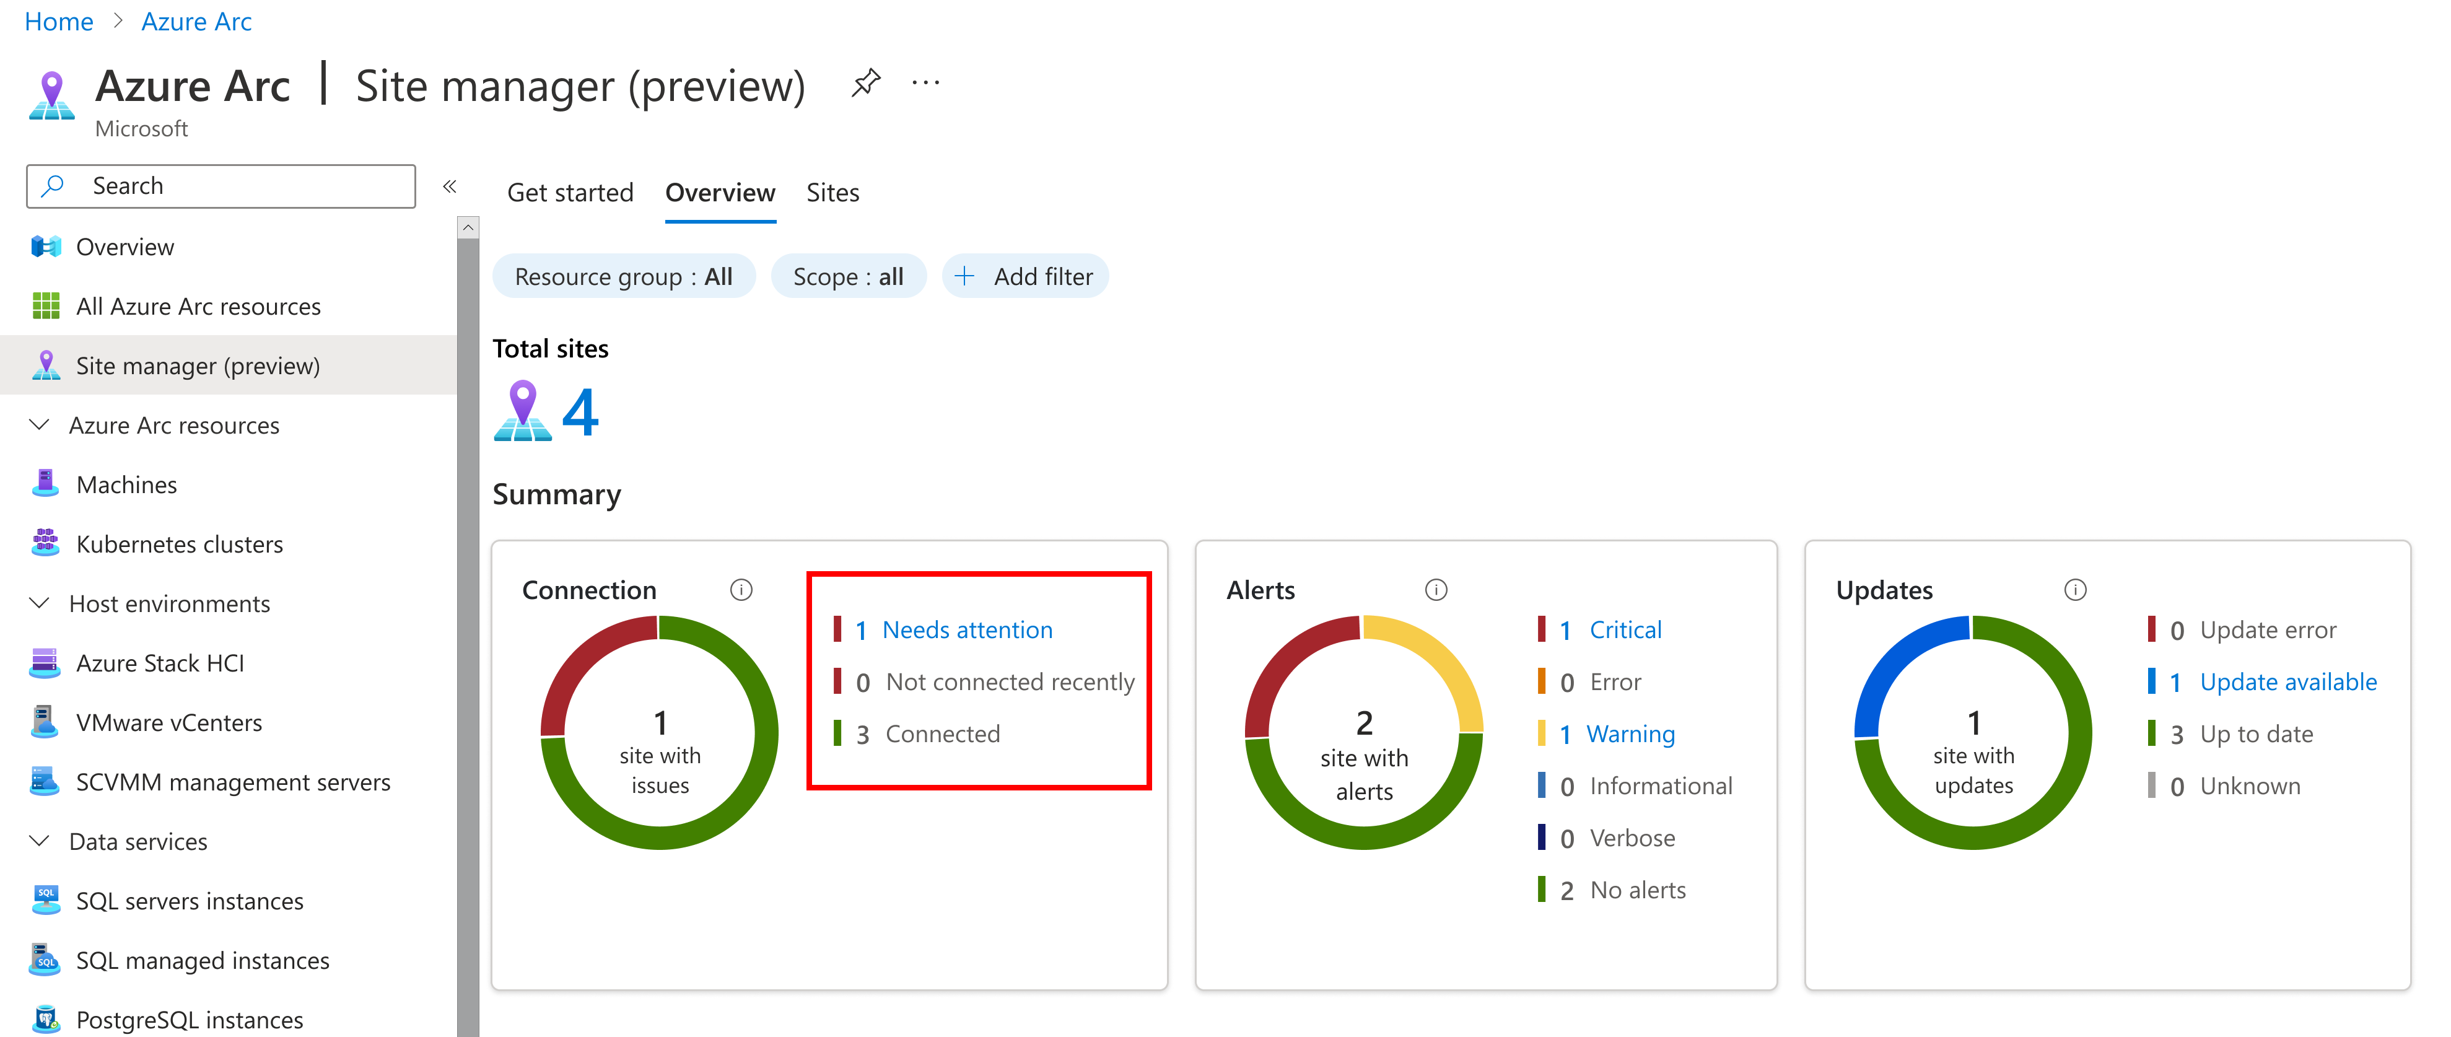This screenshot has width=2451, height=1037.
Task: Click the Azure Arc header logo icon
Action: [51, 95]
